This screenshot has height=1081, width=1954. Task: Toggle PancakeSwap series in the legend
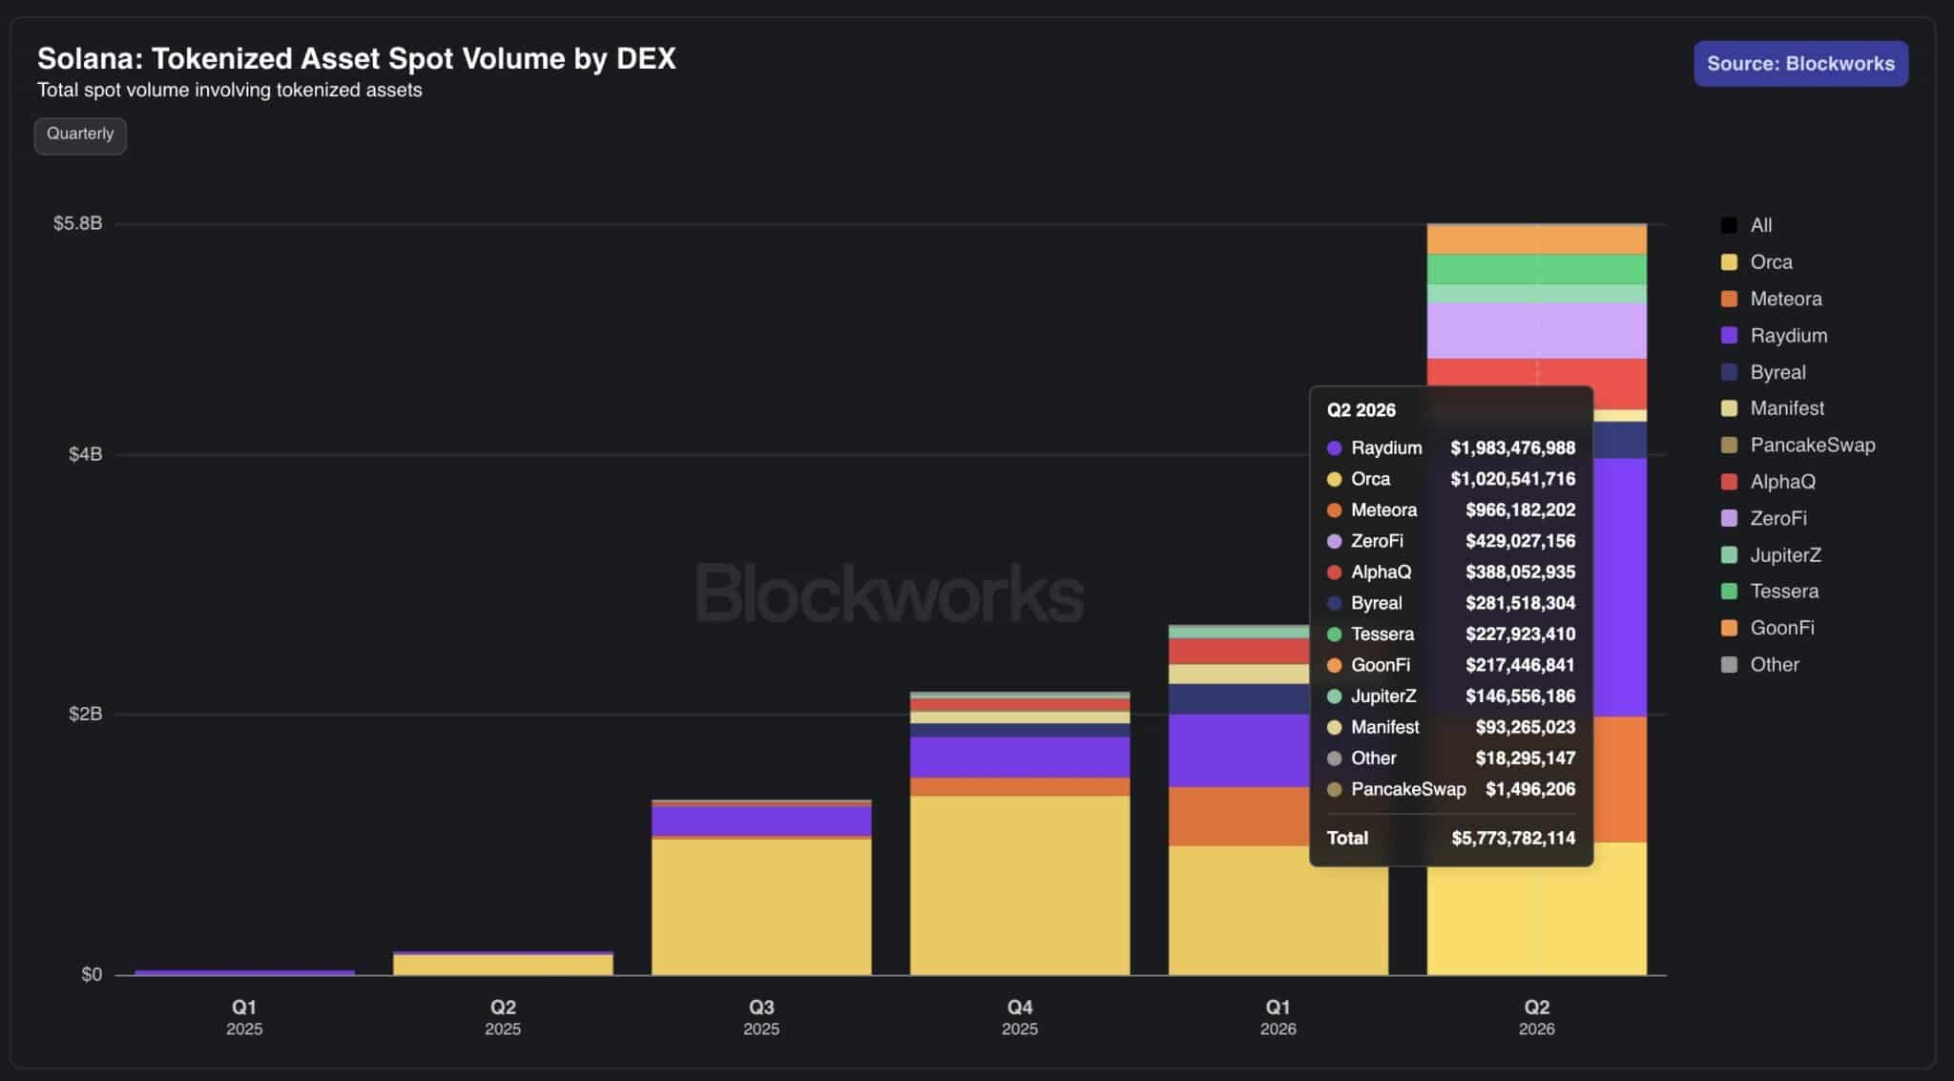pyautogui.click(x=1798, y=446)
